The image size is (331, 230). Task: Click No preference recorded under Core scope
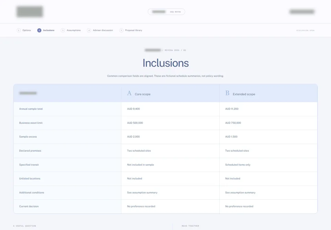(x=141, y=206)
